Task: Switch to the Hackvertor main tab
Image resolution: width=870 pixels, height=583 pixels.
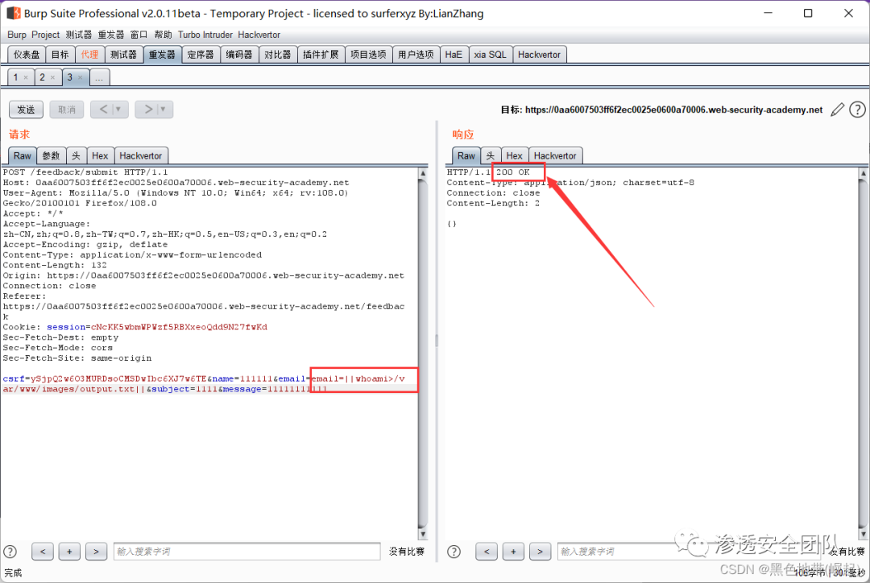Action: (539, 55)
